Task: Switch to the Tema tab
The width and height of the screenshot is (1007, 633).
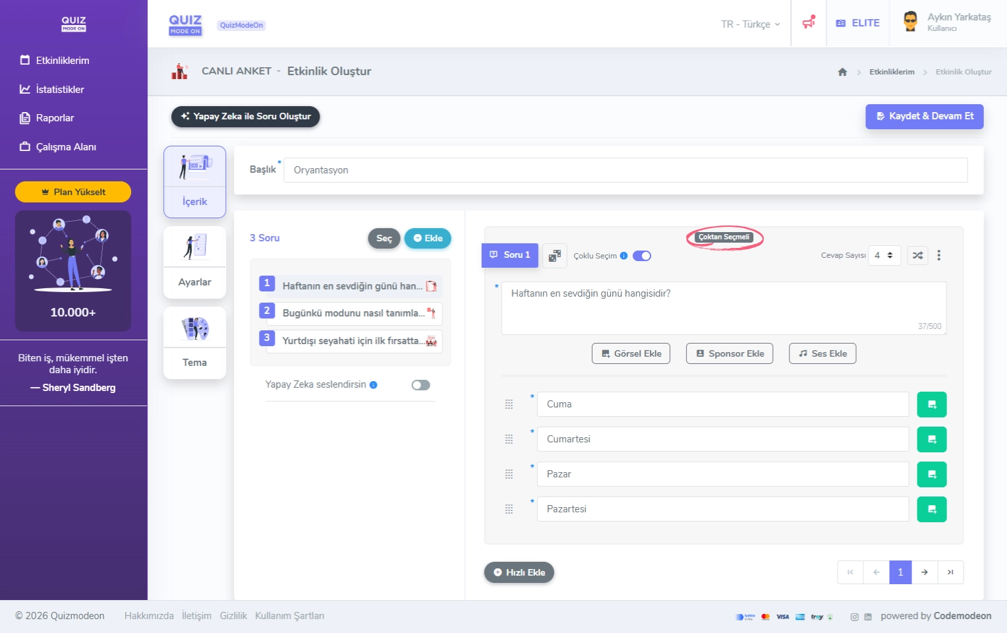Action: (194, 343)
